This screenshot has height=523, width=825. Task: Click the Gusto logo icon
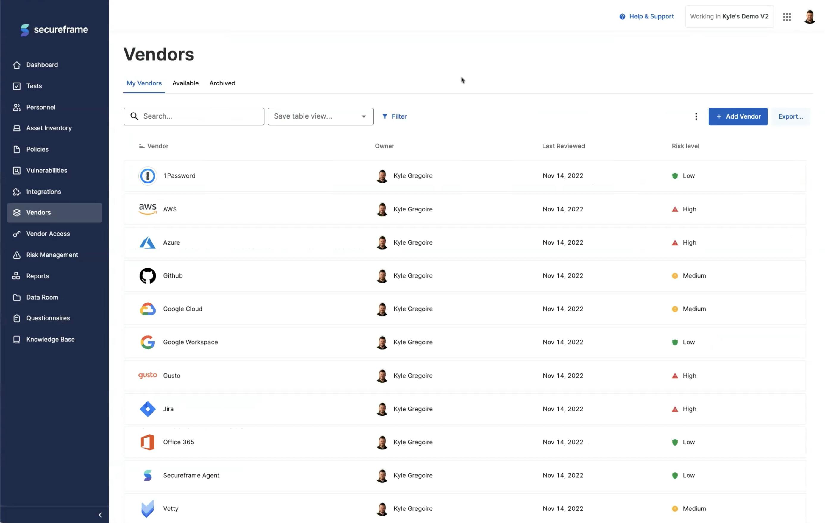[x=148, y=376]
